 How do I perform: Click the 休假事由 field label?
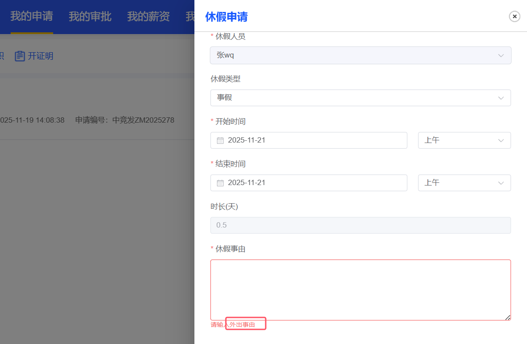tap(230, 249)
